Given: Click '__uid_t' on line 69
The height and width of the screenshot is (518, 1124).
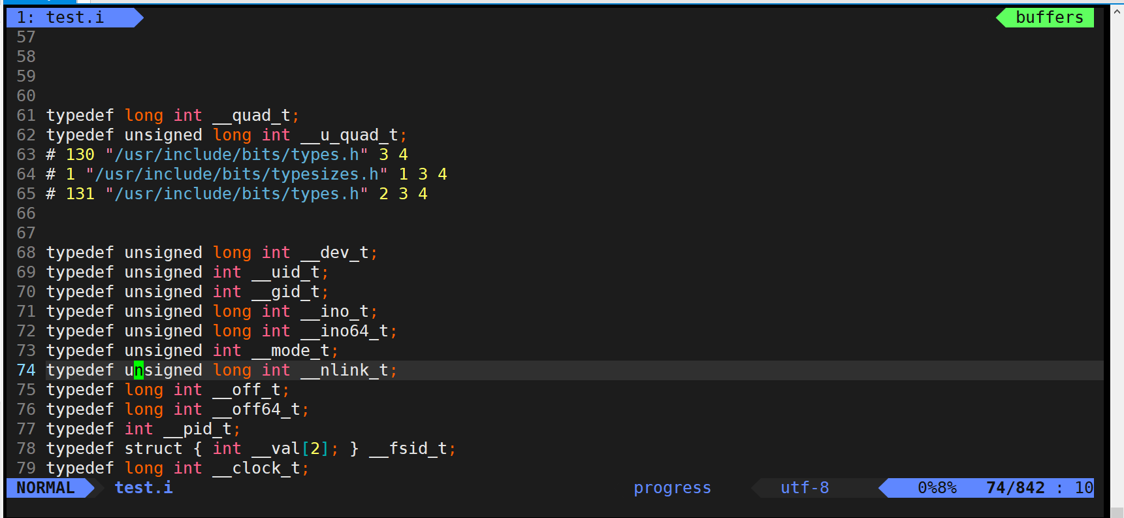Looking at the screenshot, I should click(x=285, y=272).
